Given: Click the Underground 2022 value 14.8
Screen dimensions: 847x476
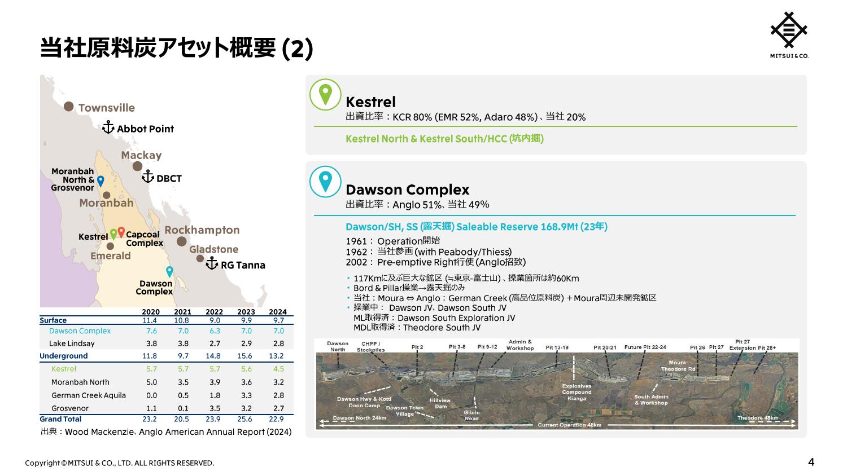Looking at the screenshot, I should pyautogui.click(x=213, y=356).
